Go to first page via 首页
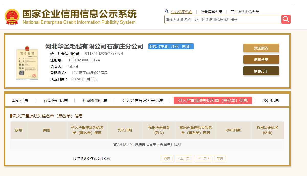The height and width of the screenshot is (176, 307). pyautogui.click(x=167, y=158)
